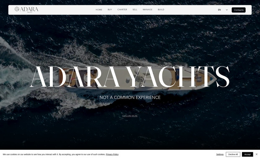Select MANAGE in the navigation bar
The height and width of the screenshot is (159, 260).
coord(148,10)
